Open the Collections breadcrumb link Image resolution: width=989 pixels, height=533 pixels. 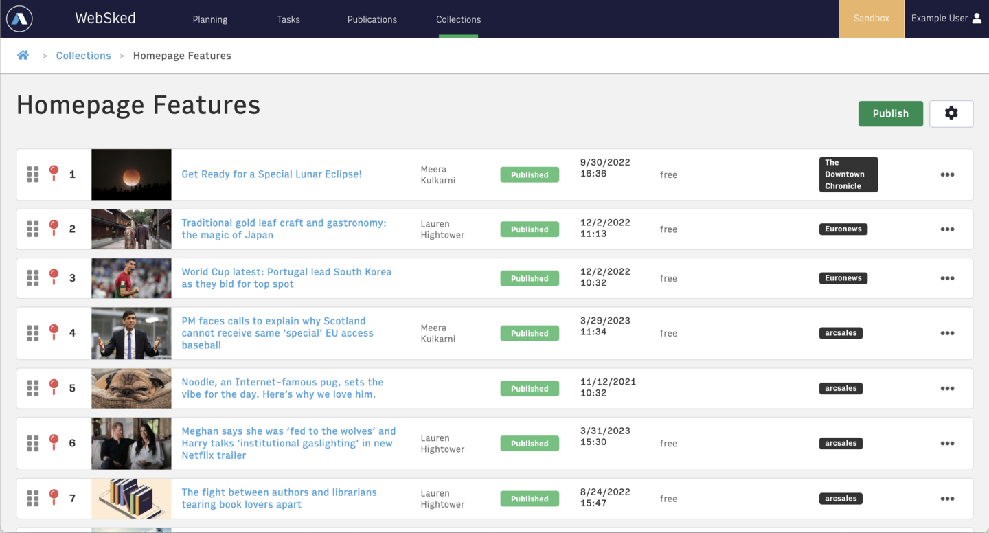pos(83,56)
